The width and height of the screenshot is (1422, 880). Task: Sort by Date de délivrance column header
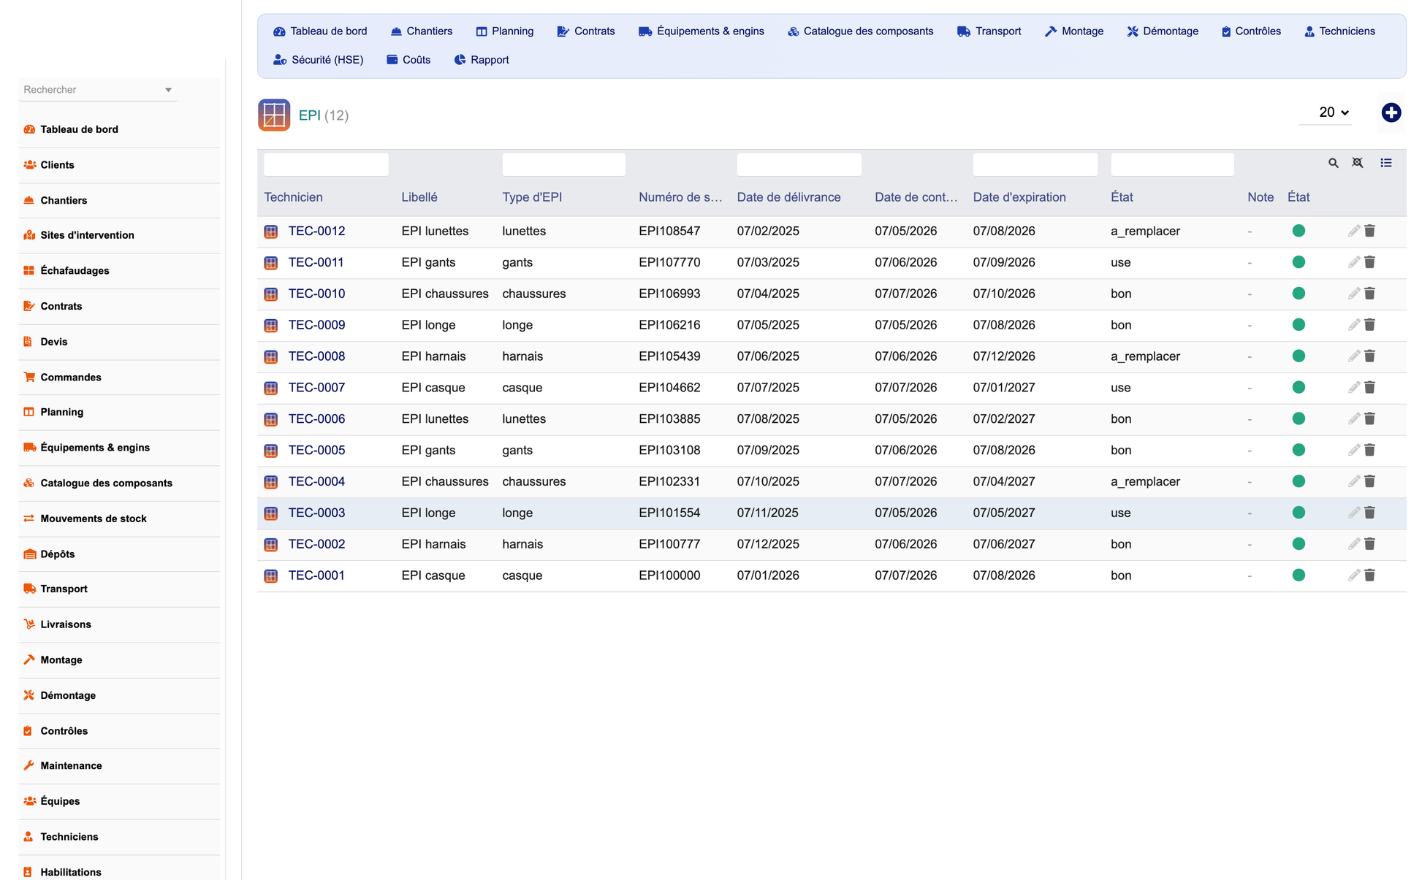coord(788,197)
